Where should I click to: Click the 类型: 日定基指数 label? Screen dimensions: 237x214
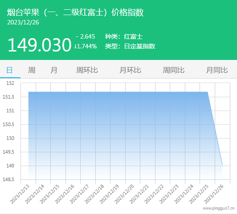tap(130, 46)
